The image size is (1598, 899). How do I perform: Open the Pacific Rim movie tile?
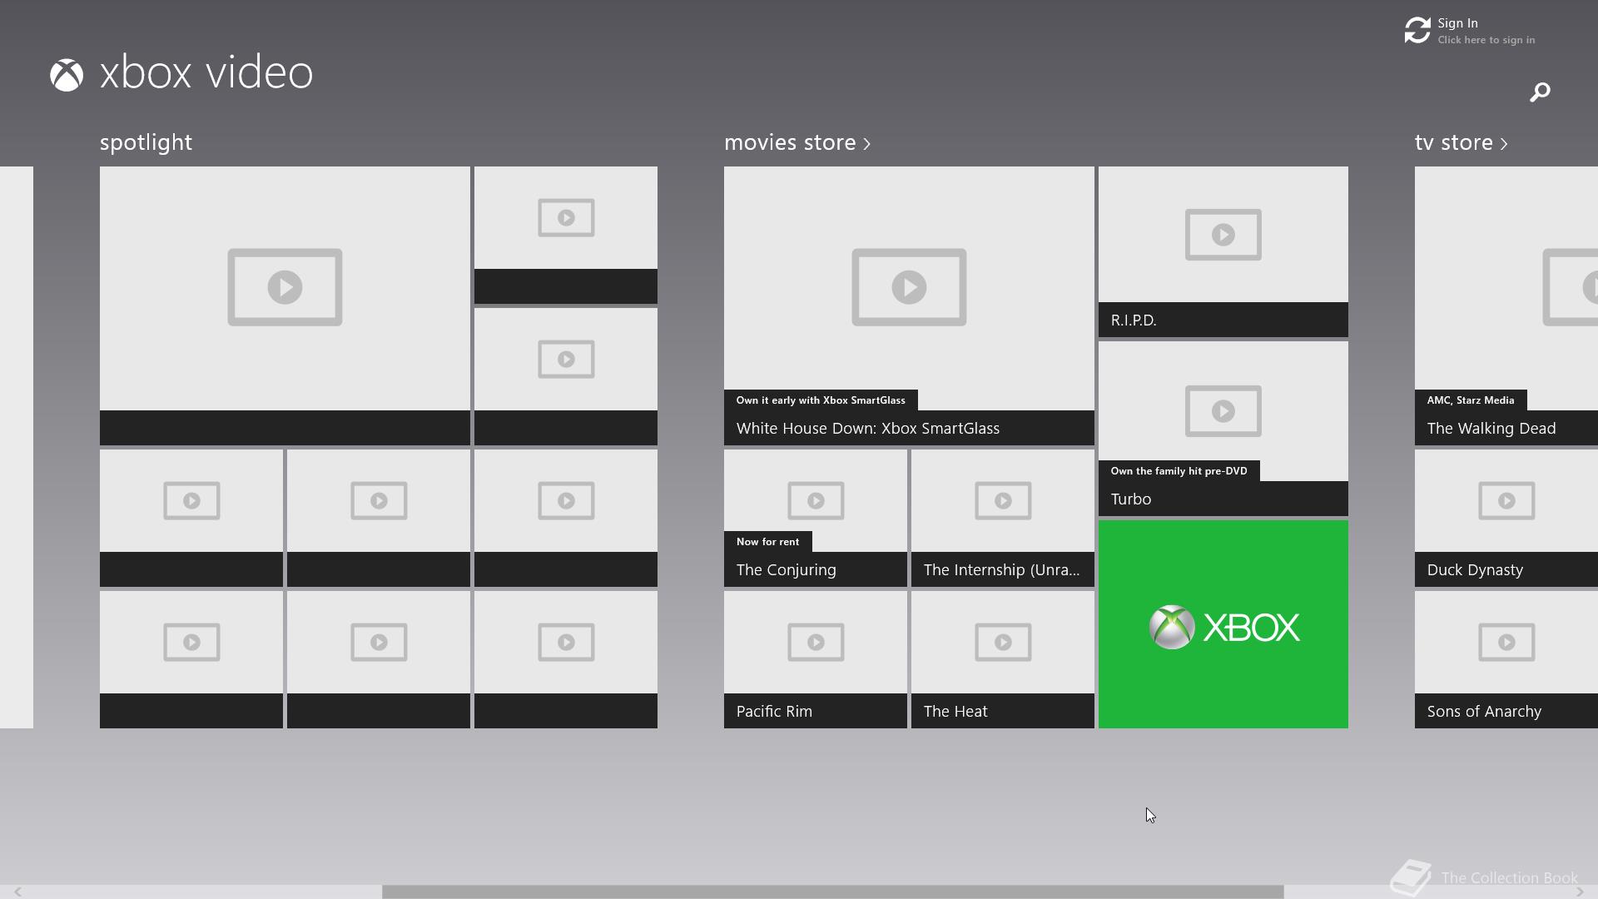[816, 659]
